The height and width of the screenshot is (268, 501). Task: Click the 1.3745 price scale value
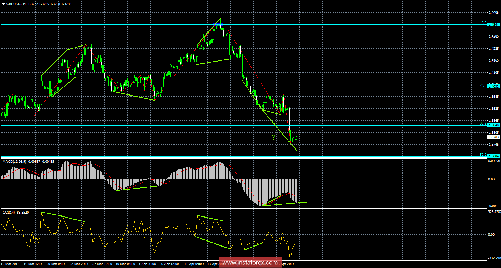(x=493, y=145)
